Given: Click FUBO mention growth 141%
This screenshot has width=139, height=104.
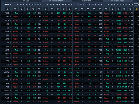Looking at the screenshot, I should [70, 13].
